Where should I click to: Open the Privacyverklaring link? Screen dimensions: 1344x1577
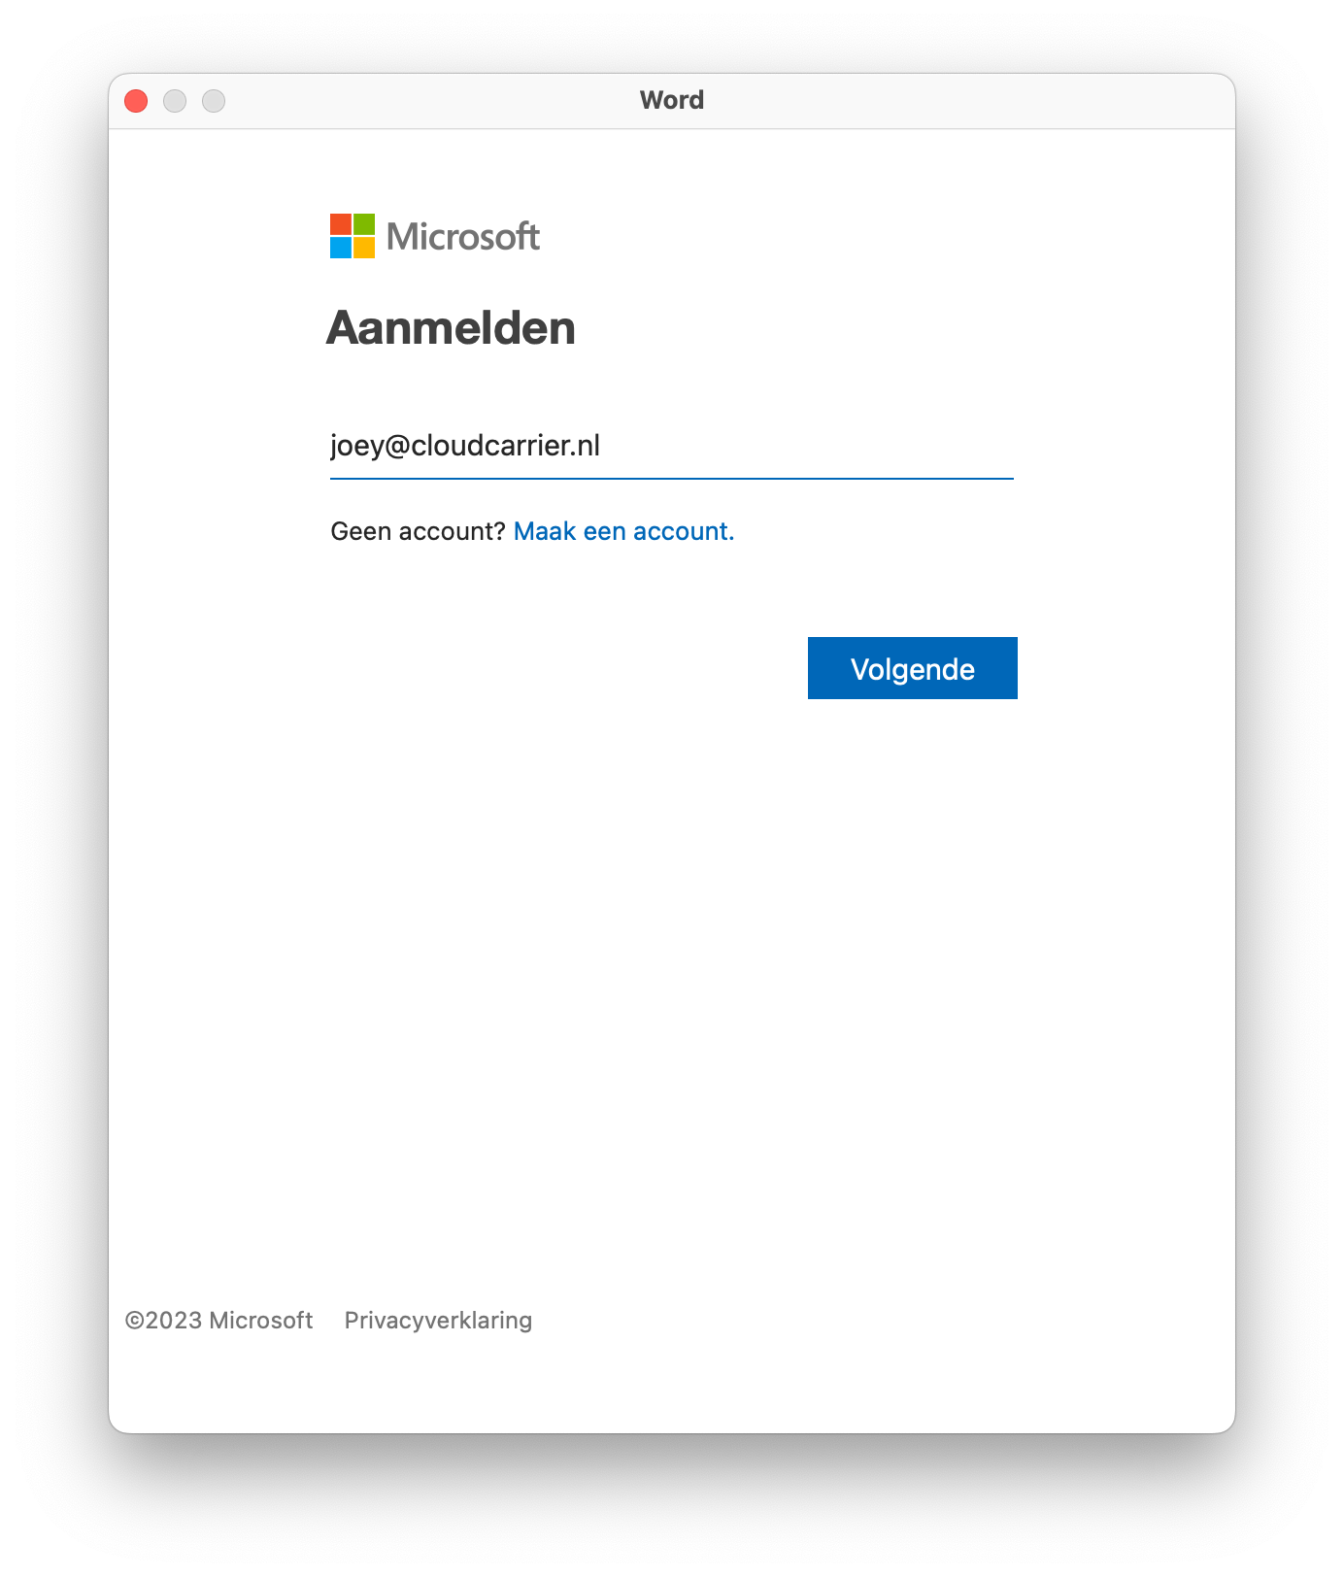coord(438,1321)
